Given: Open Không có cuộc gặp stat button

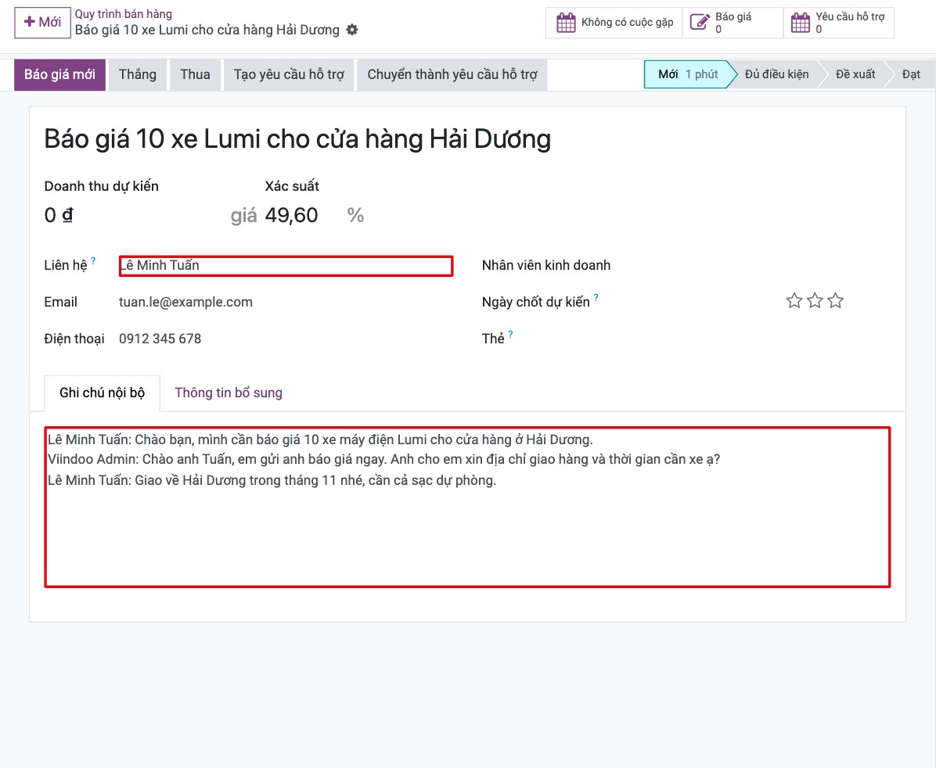Looking at the screenshot, I should (614, 23).
